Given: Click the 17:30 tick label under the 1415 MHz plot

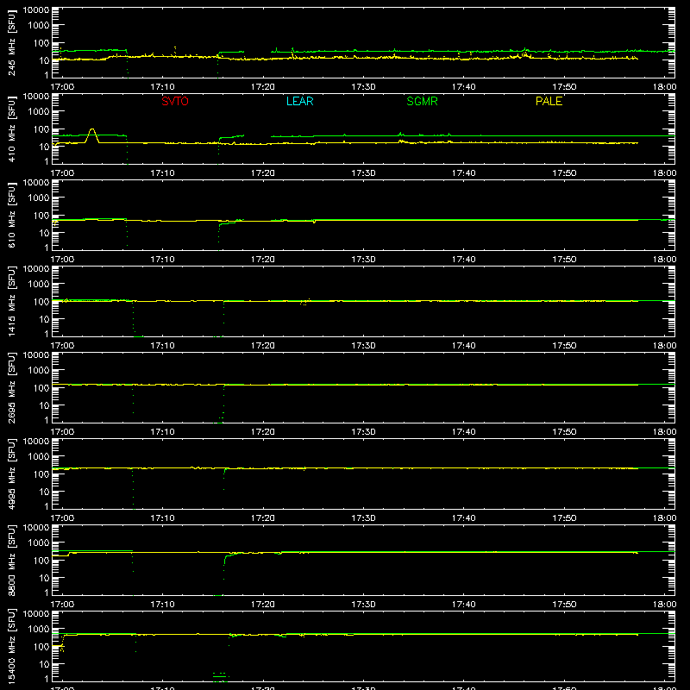Looking at the screenshot, I should click(x=363, y=346).
